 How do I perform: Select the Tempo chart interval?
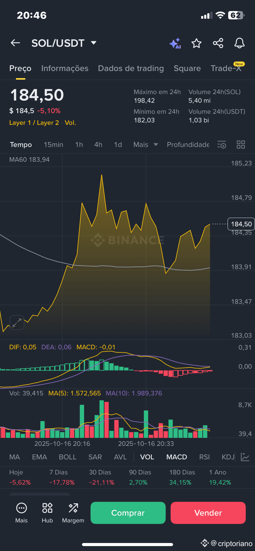click(x=21, y=145)
